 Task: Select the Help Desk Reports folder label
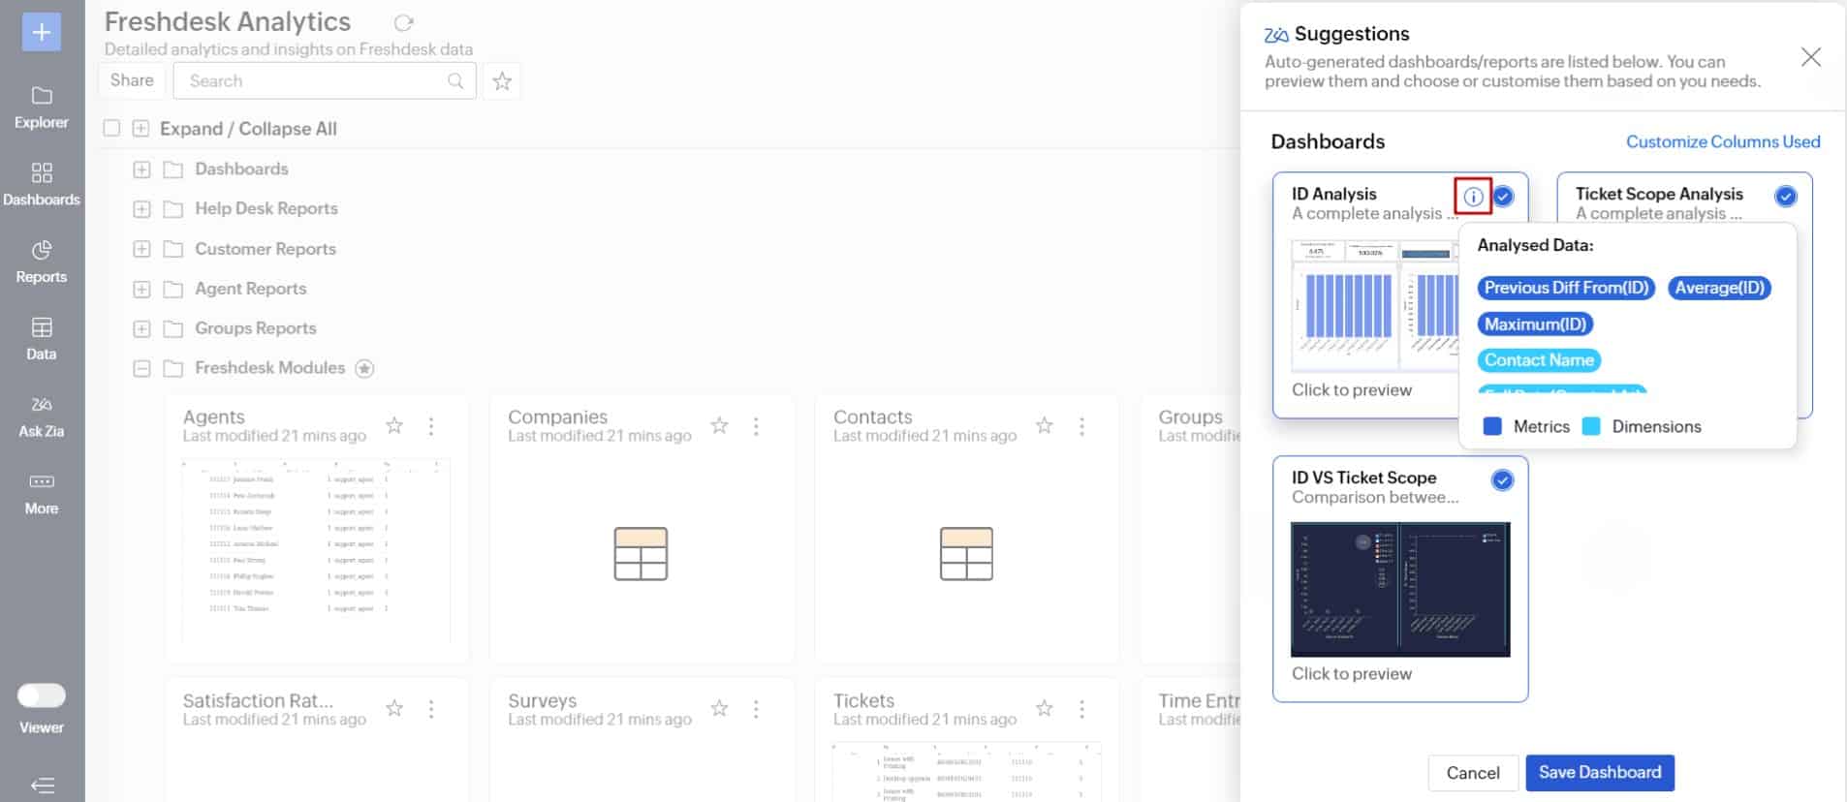(266, 208)
